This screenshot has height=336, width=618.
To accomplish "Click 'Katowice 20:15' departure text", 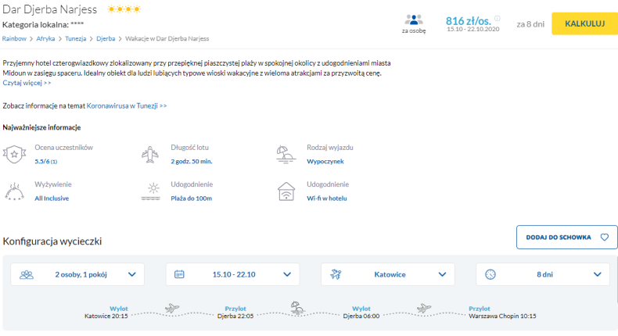I will (x=106, y=316).
